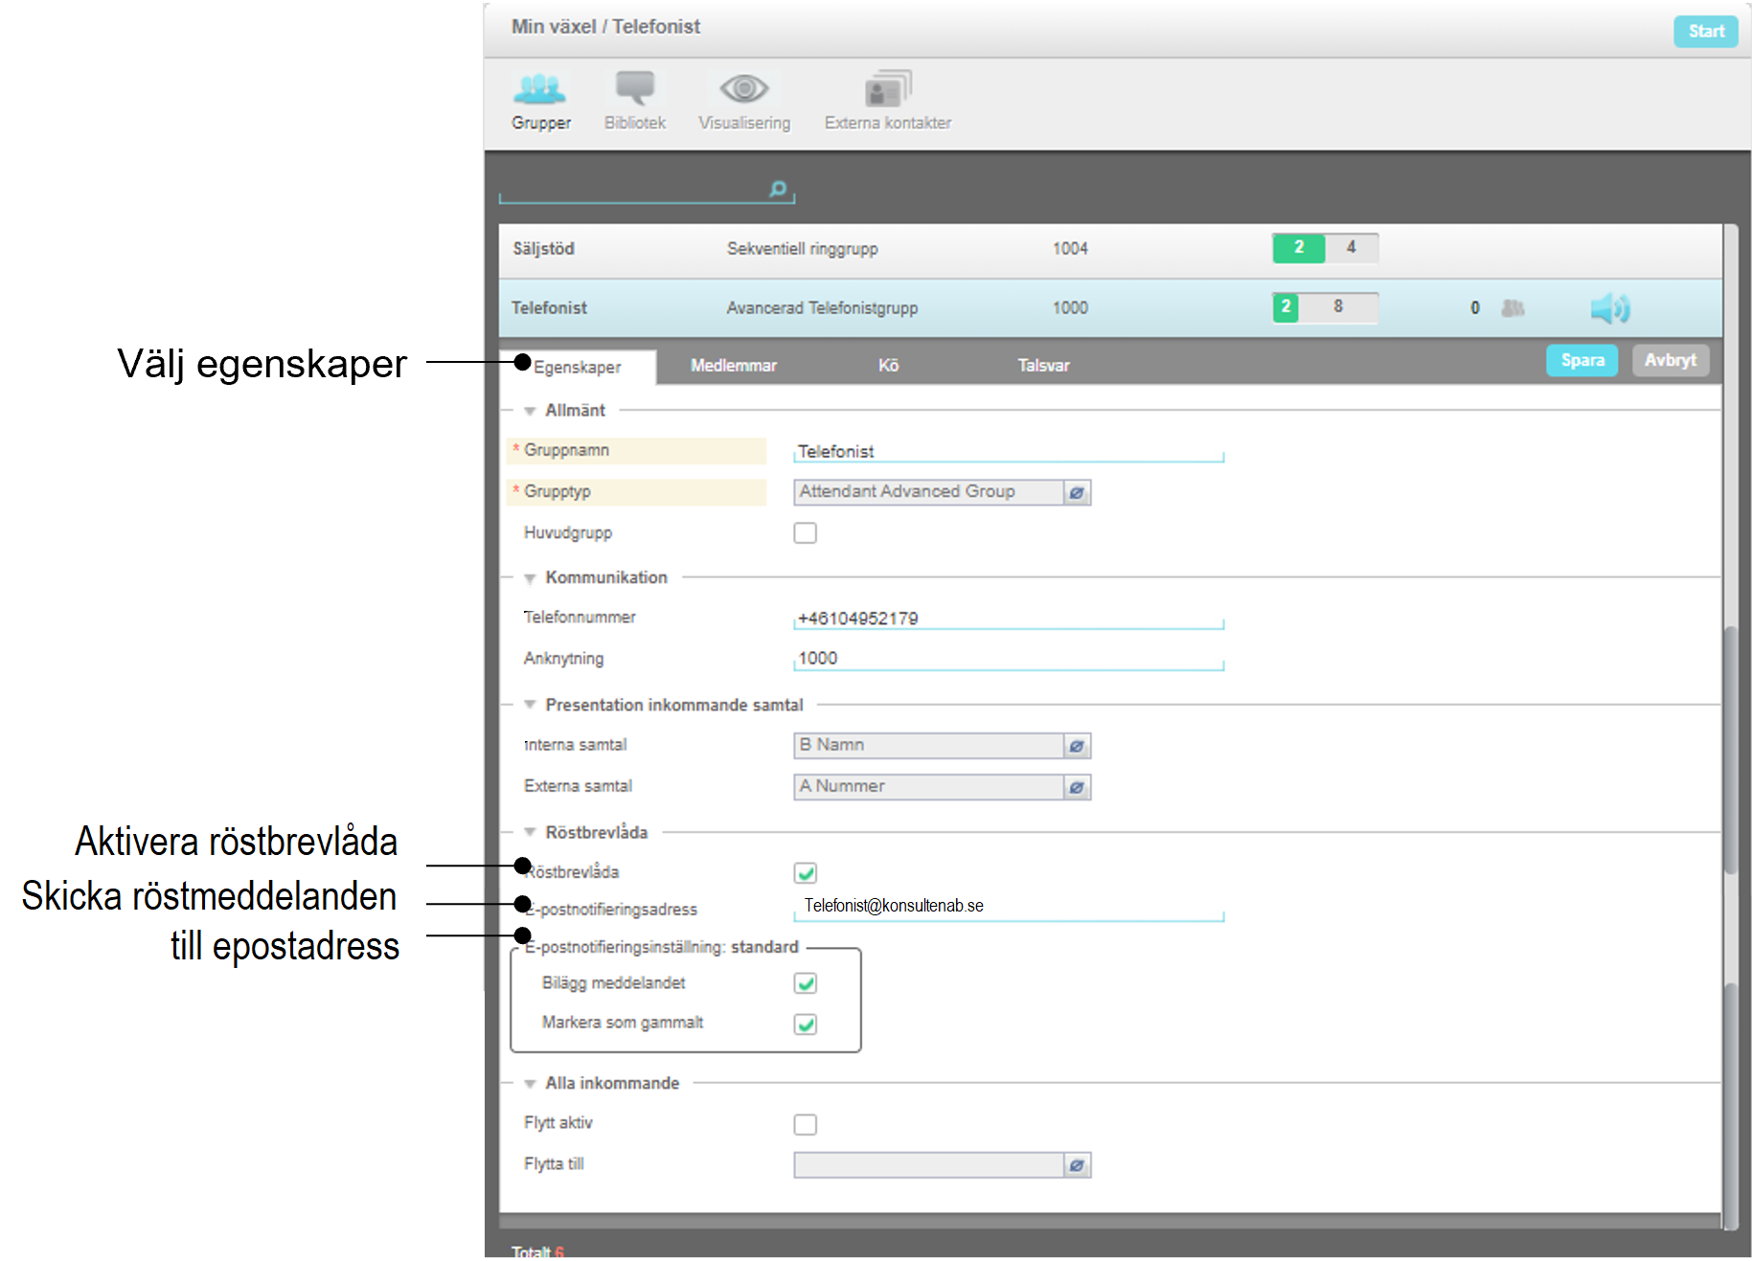Collapse the Alla inkommande section

[530, 1084]
